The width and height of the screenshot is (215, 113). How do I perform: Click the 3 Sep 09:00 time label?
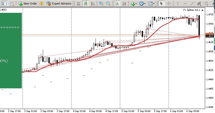point(47,111)
